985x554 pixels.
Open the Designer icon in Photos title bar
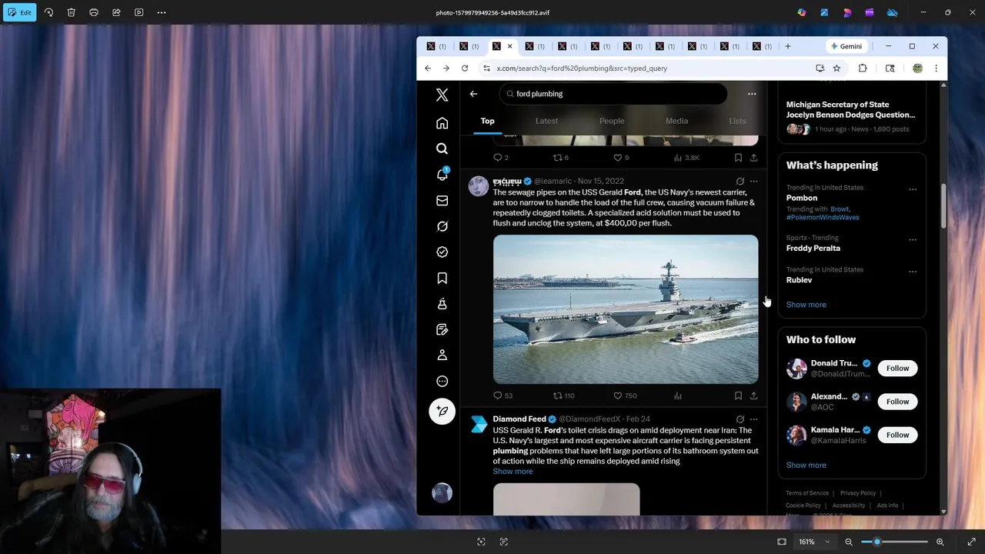point(847,12)
